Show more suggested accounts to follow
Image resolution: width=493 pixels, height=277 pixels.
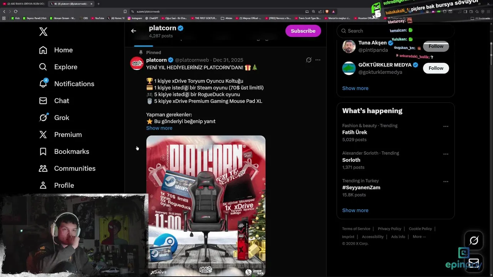pos(355,88)
